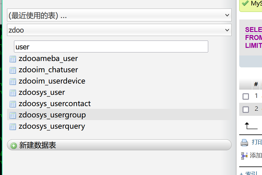Click the 打印 print link
Screen dimensions: 262x175
pos(257,142)
